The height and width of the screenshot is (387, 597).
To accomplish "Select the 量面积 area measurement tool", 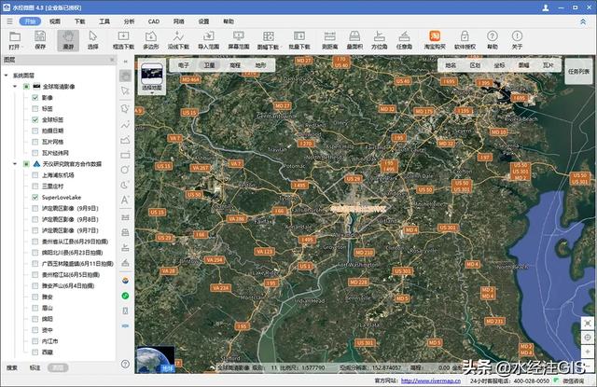I will pyautogui.click(x=354, y=38).
